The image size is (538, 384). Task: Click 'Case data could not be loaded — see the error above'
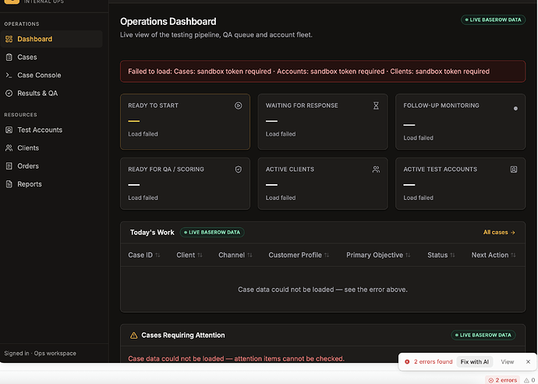pyautogui.click(x=323, y=290)
